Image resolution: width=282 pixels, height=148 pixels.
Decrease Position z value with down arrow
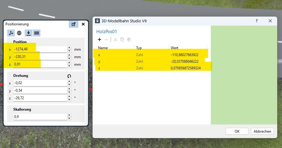pyautogui.click(x=69, y=66)
